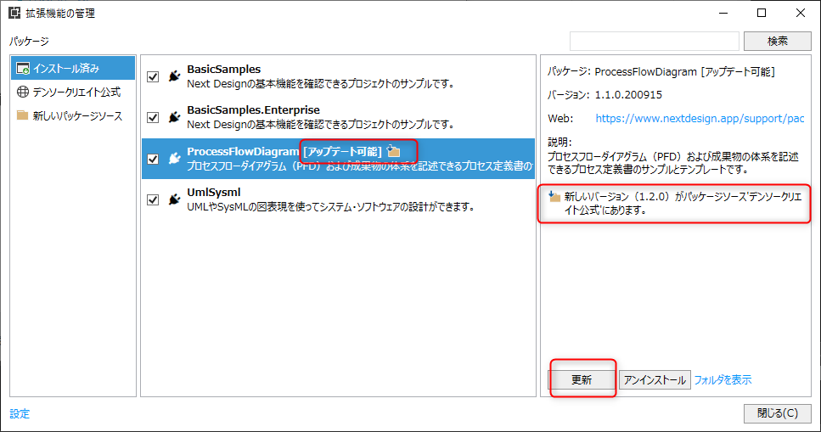The height and width of the screenshot is (432, 821).
Task: Disable the UmlSysml package checkbox
Action: 154,200
